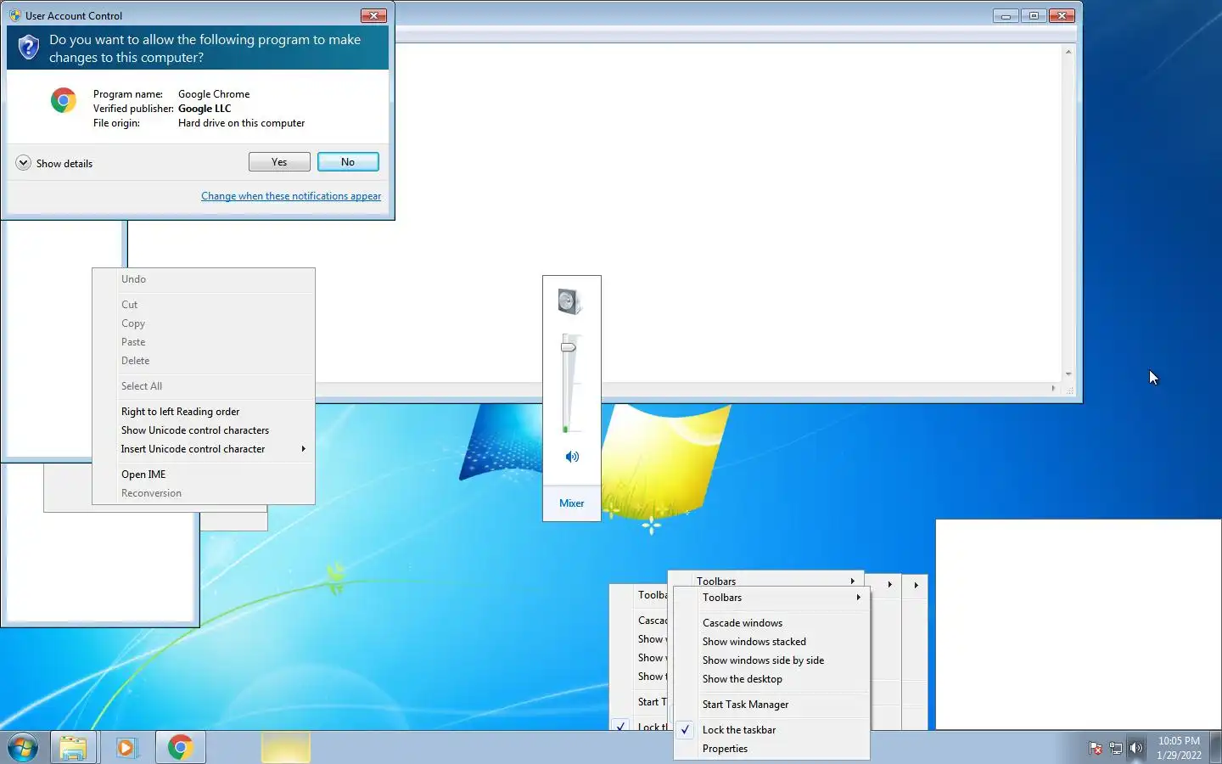This screenshot has width=1222, height=764.
Task: Click the Chrome logo in the UAC dialog
Action: [x=64, y=101]
